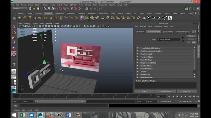
Task: Create a polygon torus from shelf
Action: coord(45,18)
